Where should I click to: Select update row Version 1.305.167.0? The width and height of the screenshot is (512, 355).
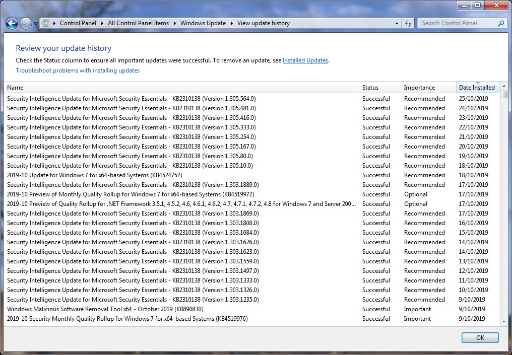click(251, 147)
